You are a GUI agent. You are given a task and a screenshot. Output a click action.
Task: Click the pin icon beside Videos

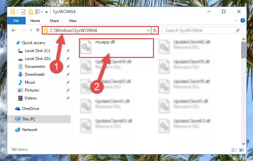[68, 98]
